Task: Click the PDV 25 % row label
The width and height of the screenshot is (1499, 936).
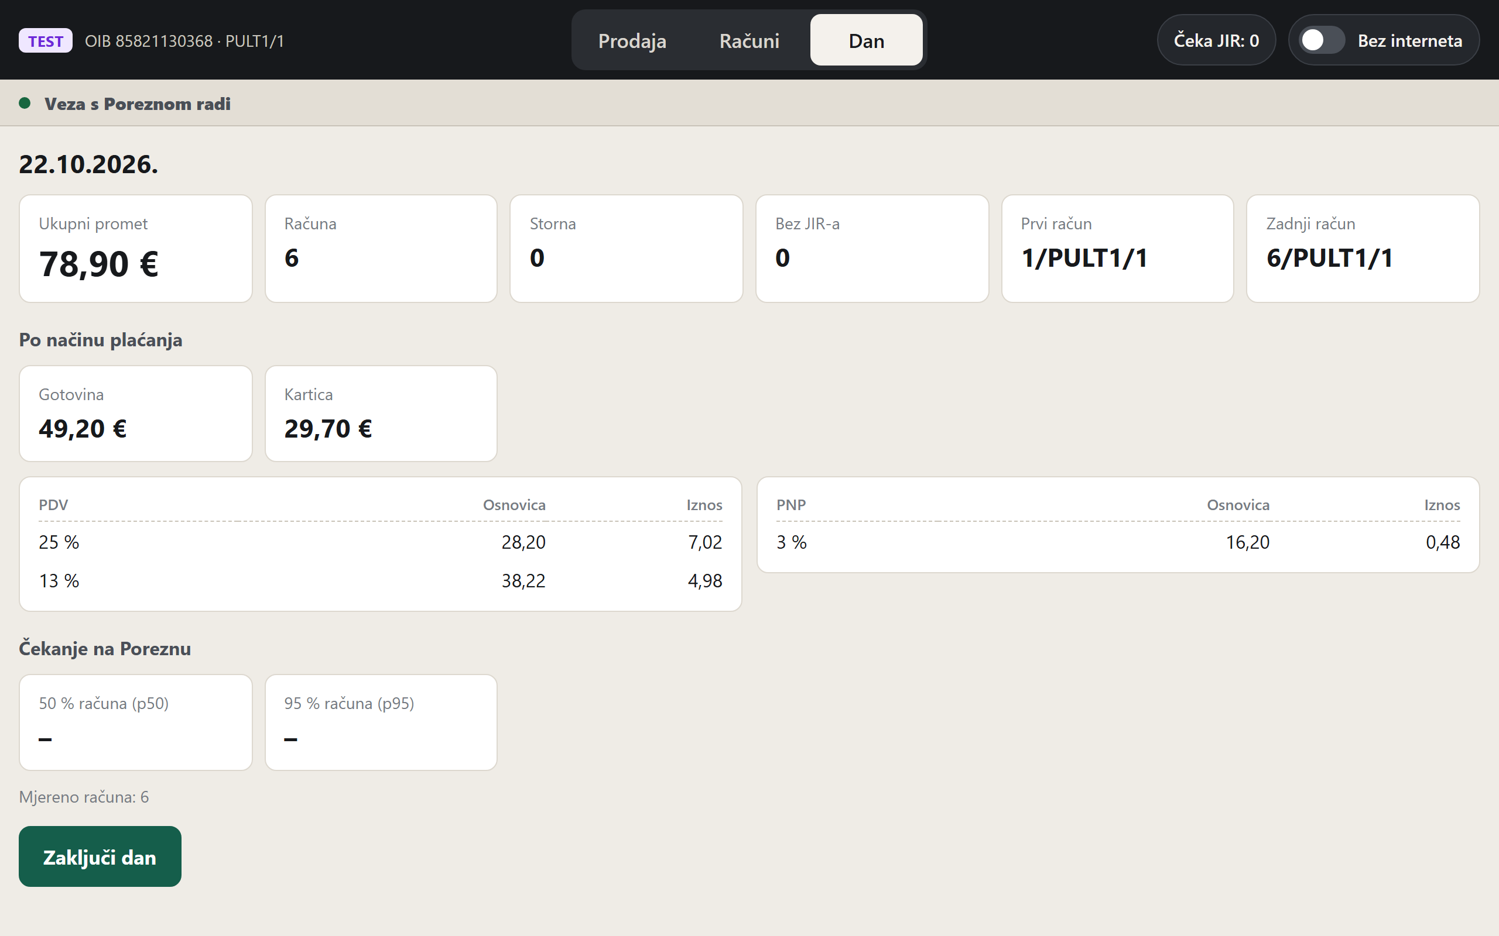Action: (x=59, y=542)
